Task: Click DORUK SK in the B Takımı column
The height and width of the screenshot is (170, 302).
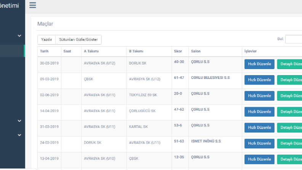Action: click(x=138, y=63)
